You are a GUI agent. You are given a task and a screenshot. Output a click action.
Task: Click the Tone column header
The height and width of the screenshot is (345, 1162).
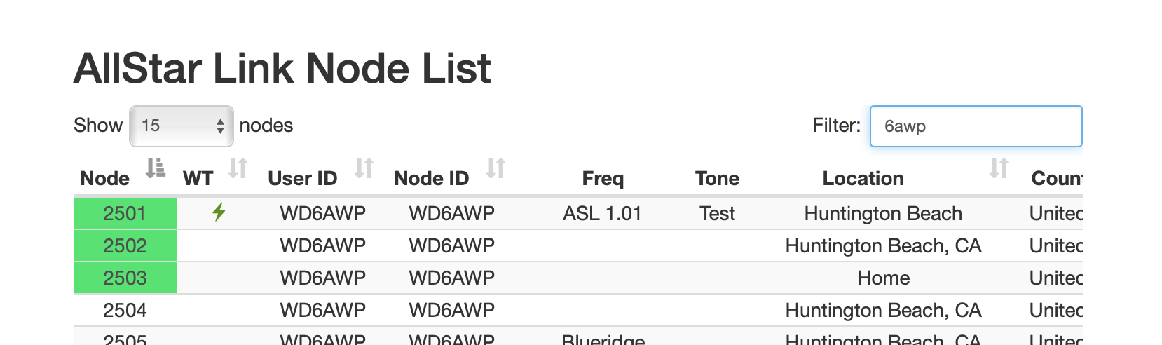point(717,178)
